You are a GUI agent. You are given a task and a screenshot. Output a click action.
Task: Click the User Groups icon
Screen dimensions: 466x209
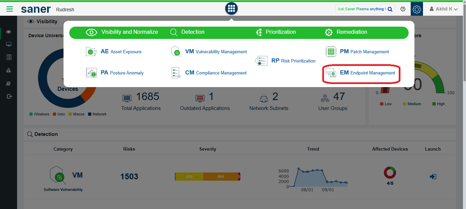click(x=325, y=98)
